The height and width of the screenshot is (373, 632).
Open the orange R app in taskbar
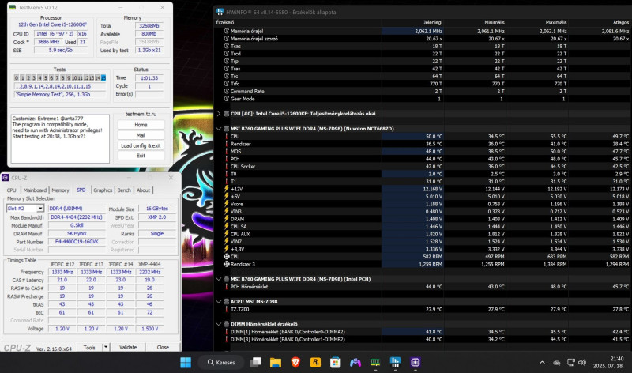(x=315, y=363)
